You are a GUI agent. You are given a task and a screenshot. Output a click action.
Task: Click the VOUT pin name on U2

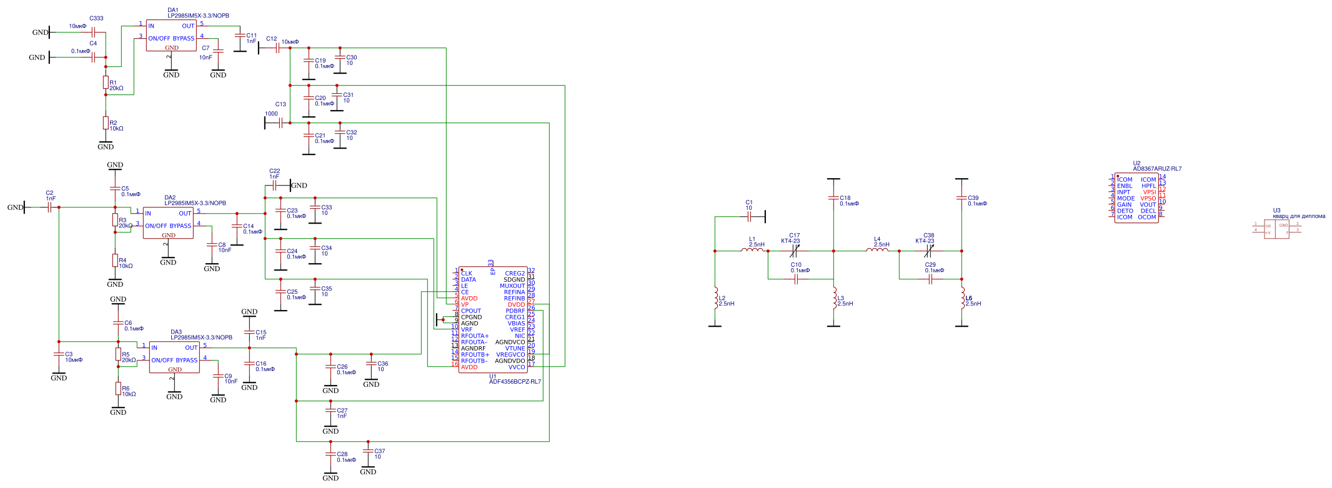[x=1148, y=205]
